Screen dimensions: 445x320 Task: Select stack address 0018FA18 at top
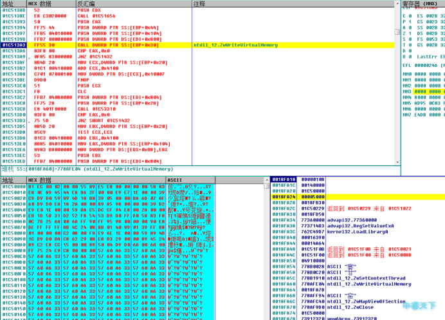pos(284,180)
